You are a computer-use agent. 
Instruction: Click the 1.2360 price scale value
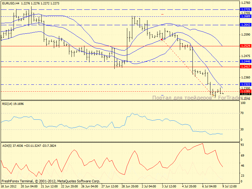(x=246, y=77)
